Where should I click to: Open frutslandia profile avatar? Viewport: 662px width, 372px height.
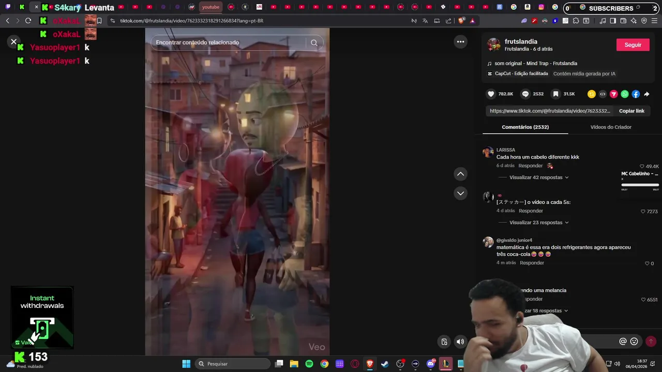coord(494,45)
